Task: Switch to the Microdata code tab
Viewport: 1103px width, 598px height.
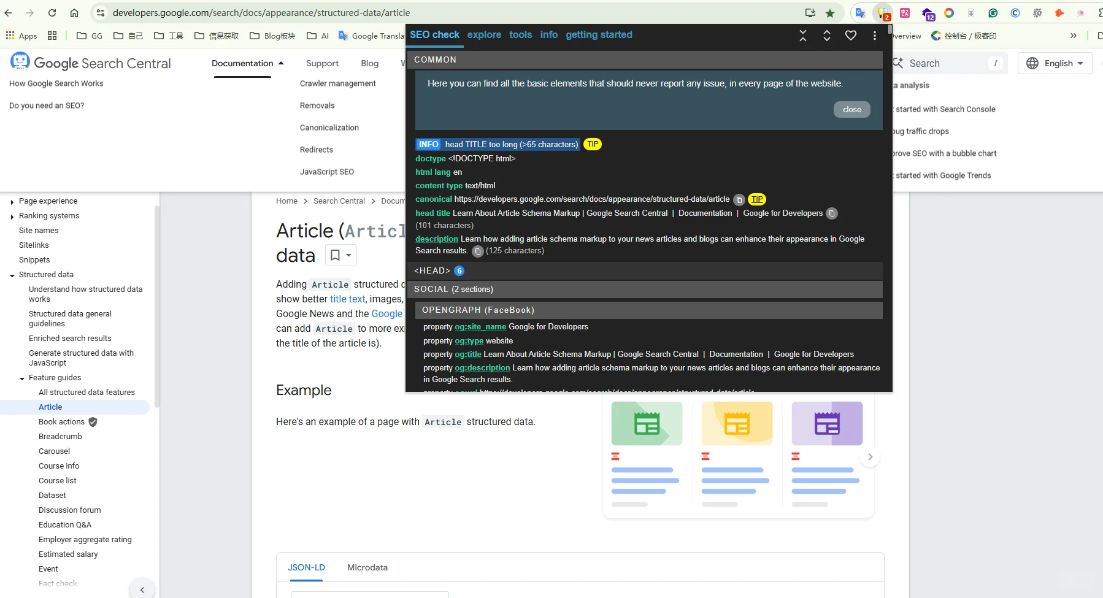Action: click(367, 567)
